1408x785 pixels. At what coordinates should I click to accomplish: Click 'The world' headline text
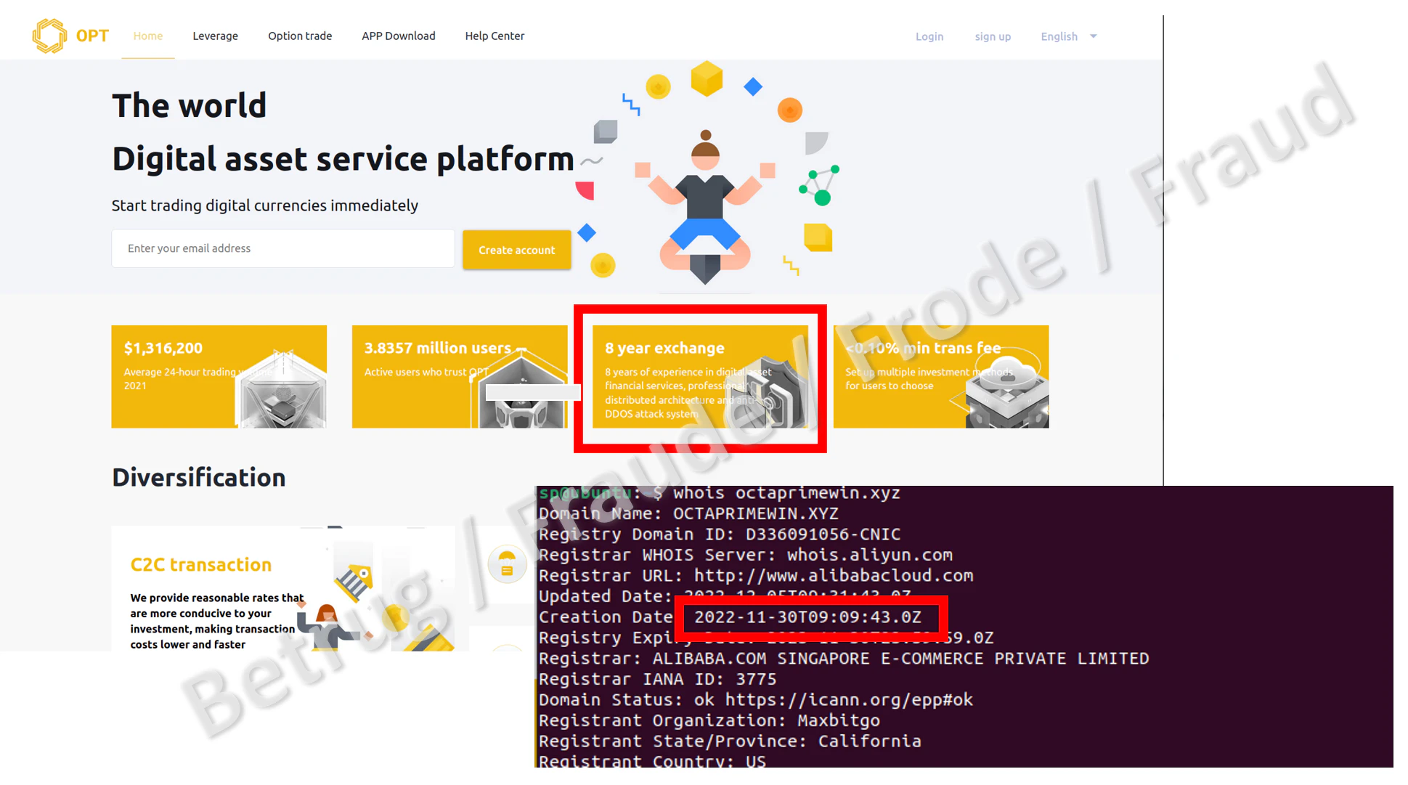[x=189, y=105]
